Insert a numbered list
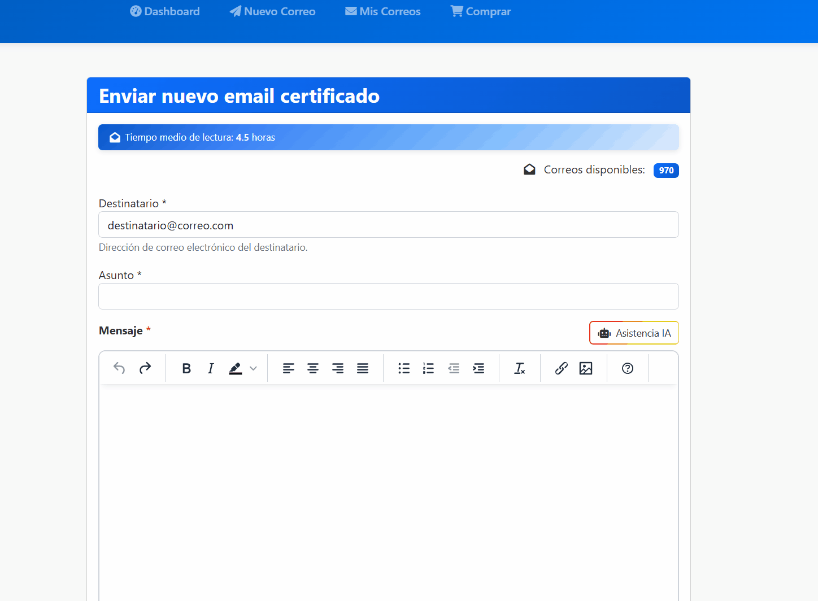This screenshot has height=601, width=818. point(429,368)
